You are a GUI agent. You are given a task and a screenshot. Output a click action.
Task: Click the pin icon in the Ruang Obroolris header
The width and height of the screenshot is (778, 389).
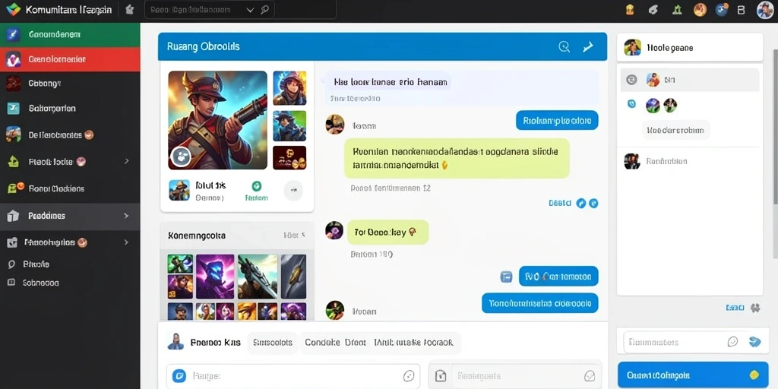tap(588, 46)
